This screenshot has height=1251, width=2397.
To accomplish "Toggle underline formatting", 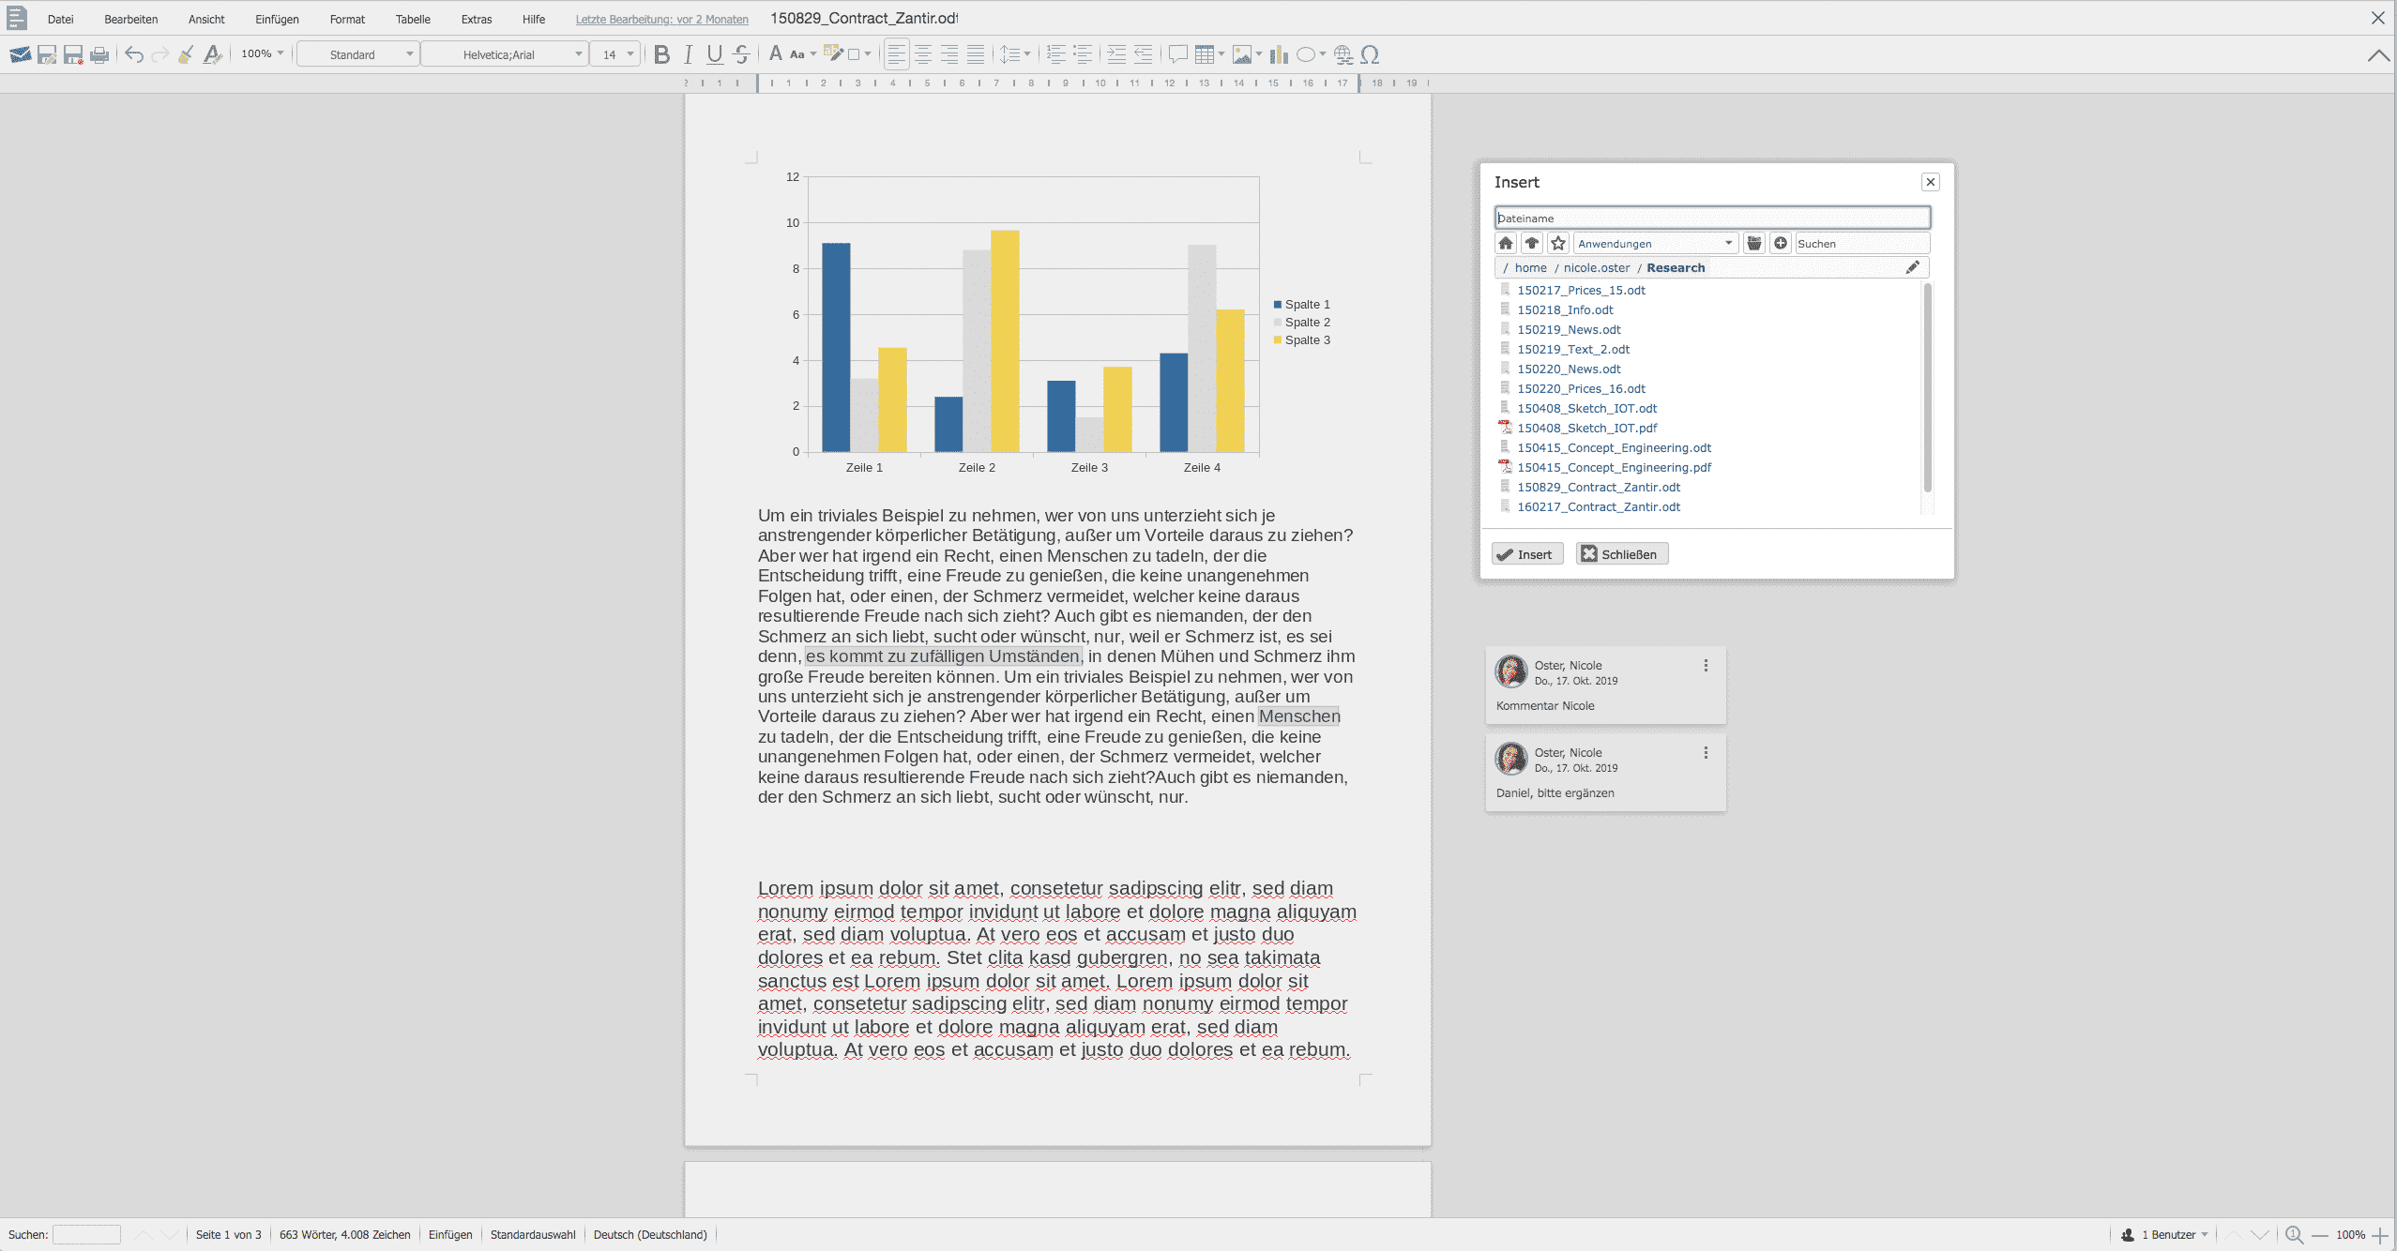I will (713, 53).
